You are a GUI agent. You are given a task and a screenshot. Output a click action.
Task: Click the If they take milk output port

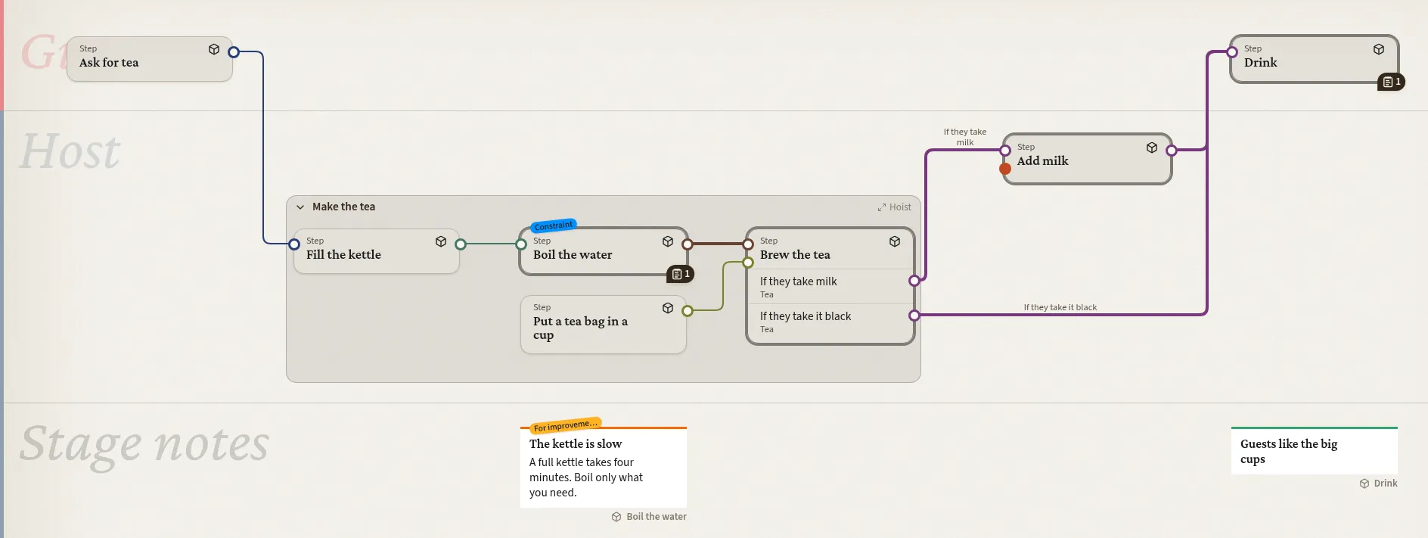914,281
